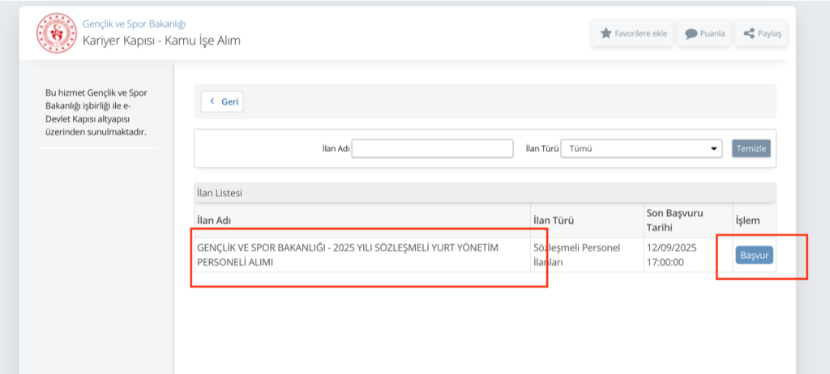Focus the İlan Adı search field

click(432, 148)
